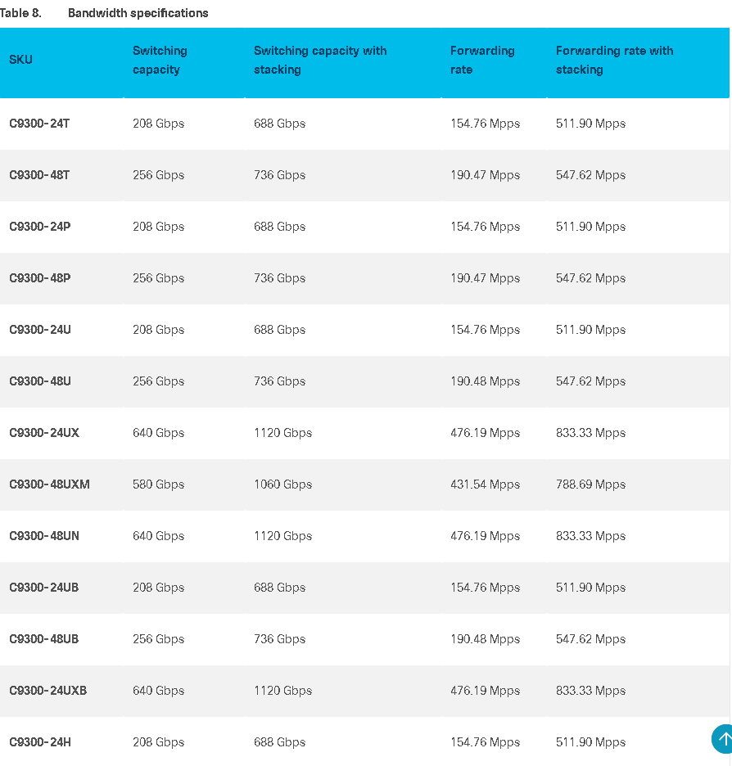Click the scroll-to-top arrow button
The height and width of the screenshot is (766, 732).
[723, 739]
